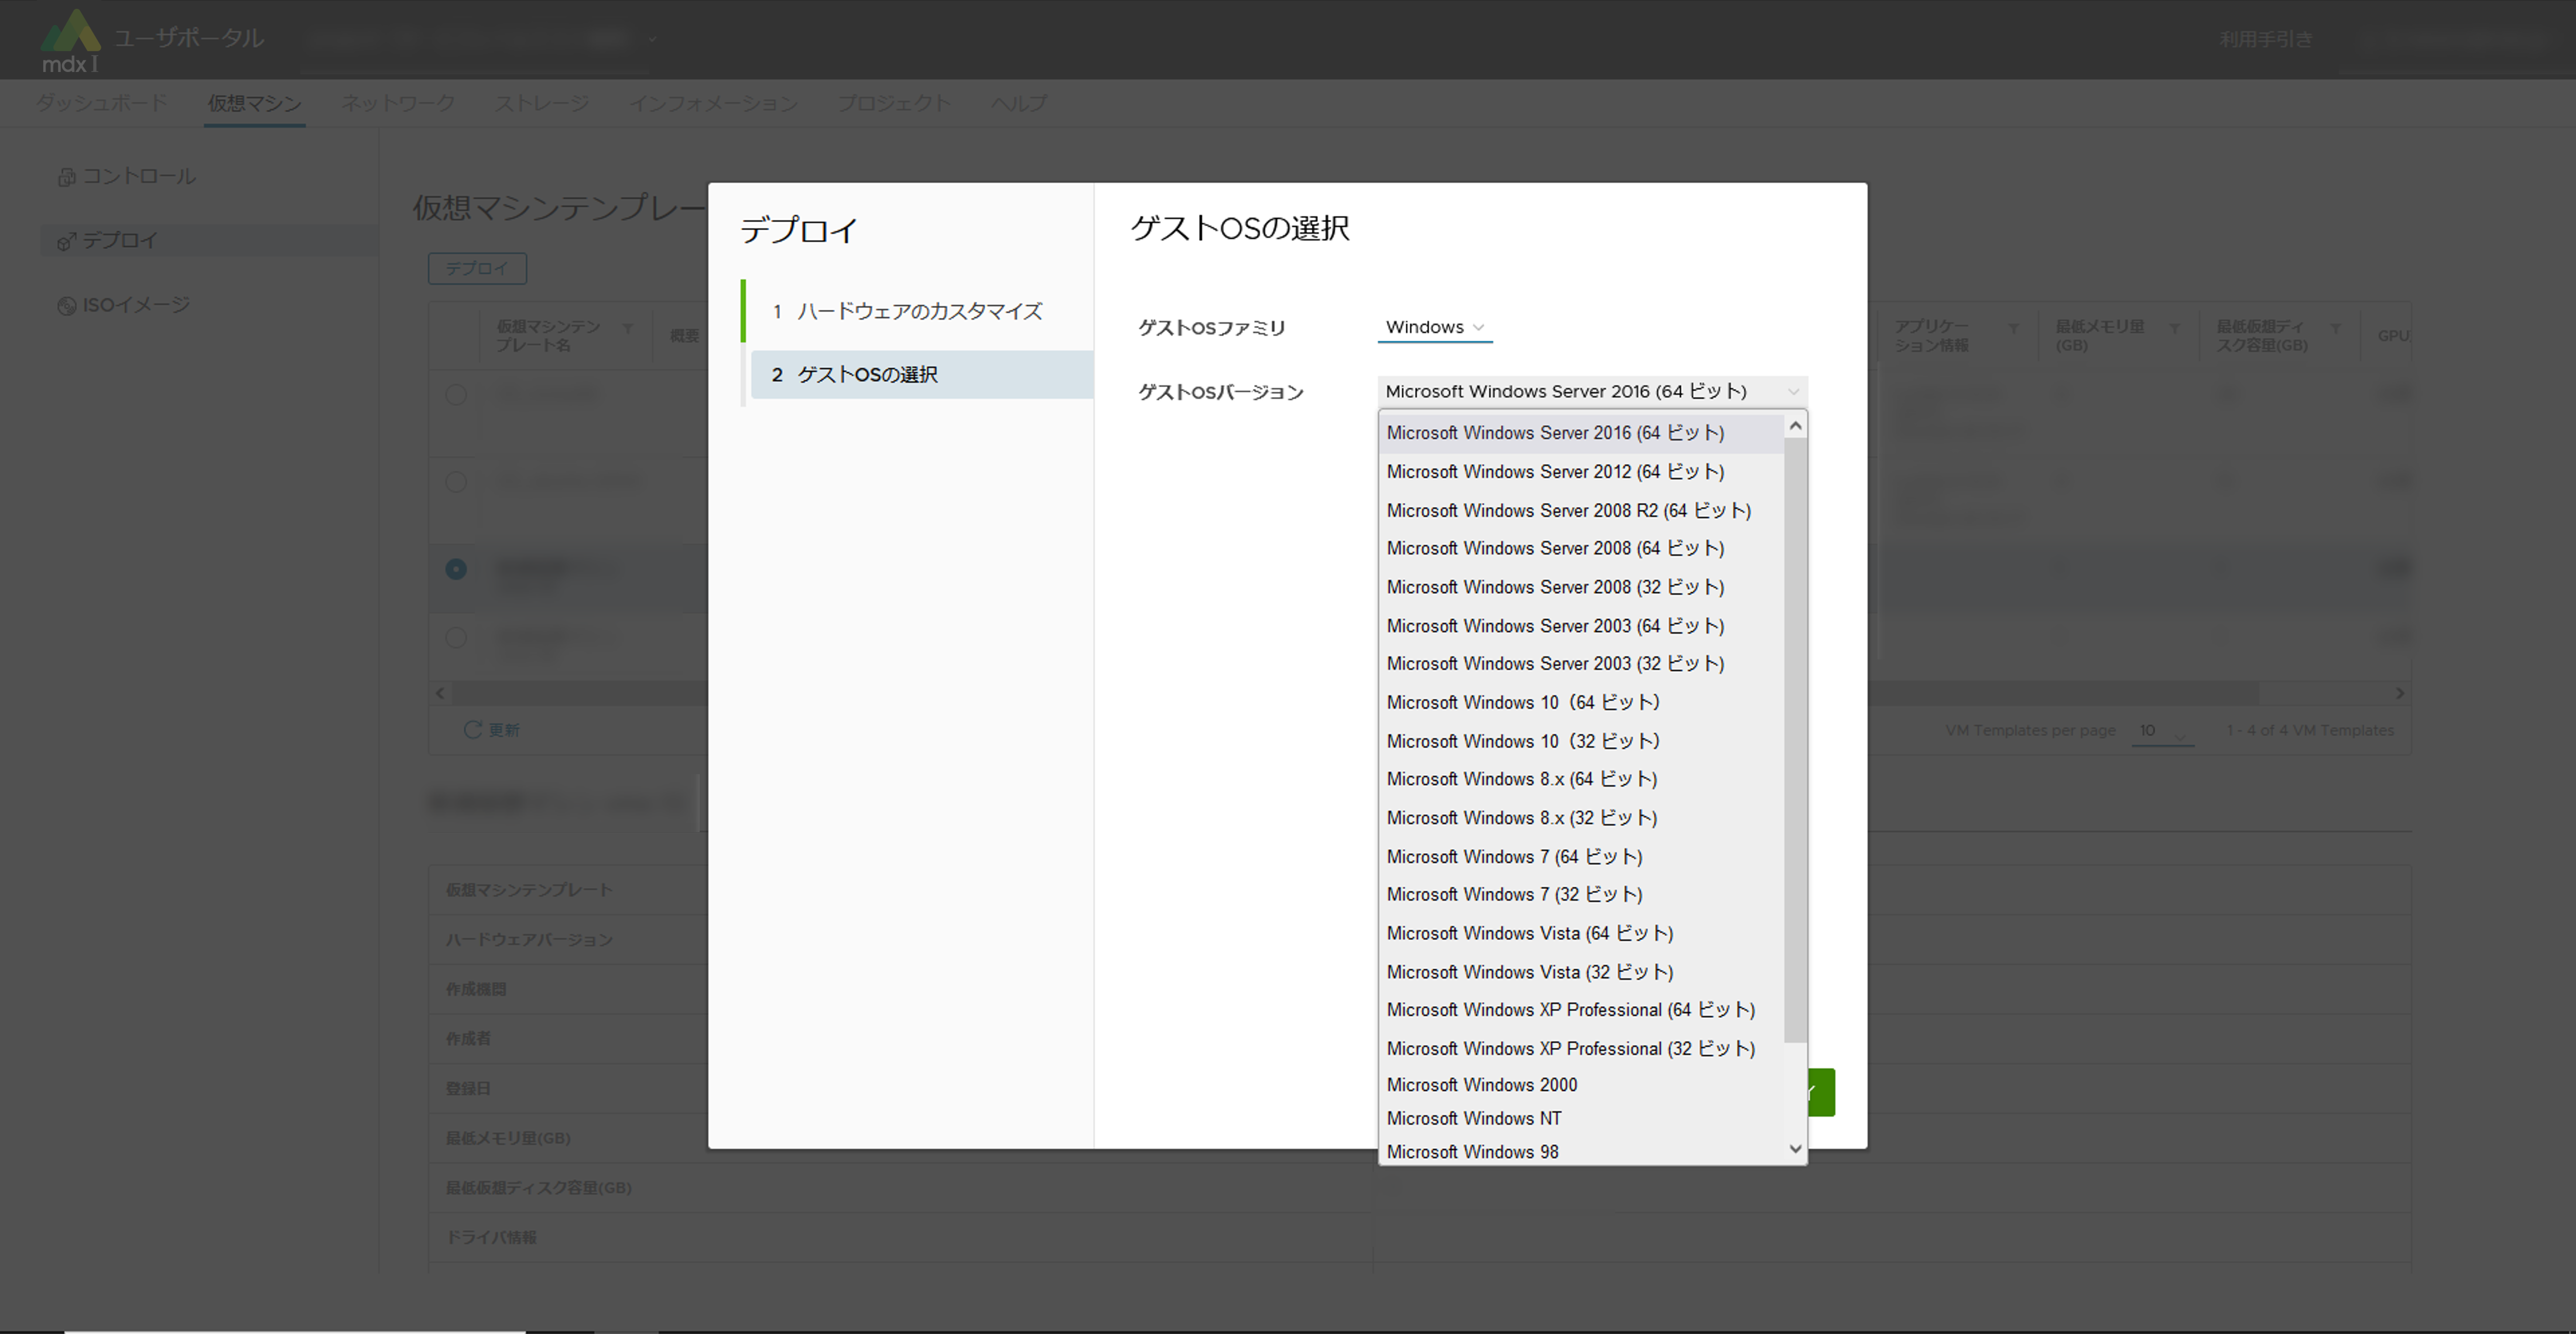The width and height of the screenshot is (2576, 1334).
Task: Select Microsoft Windows Server 2016 (64 ビット) option
Action: (x=1581, y=433)
